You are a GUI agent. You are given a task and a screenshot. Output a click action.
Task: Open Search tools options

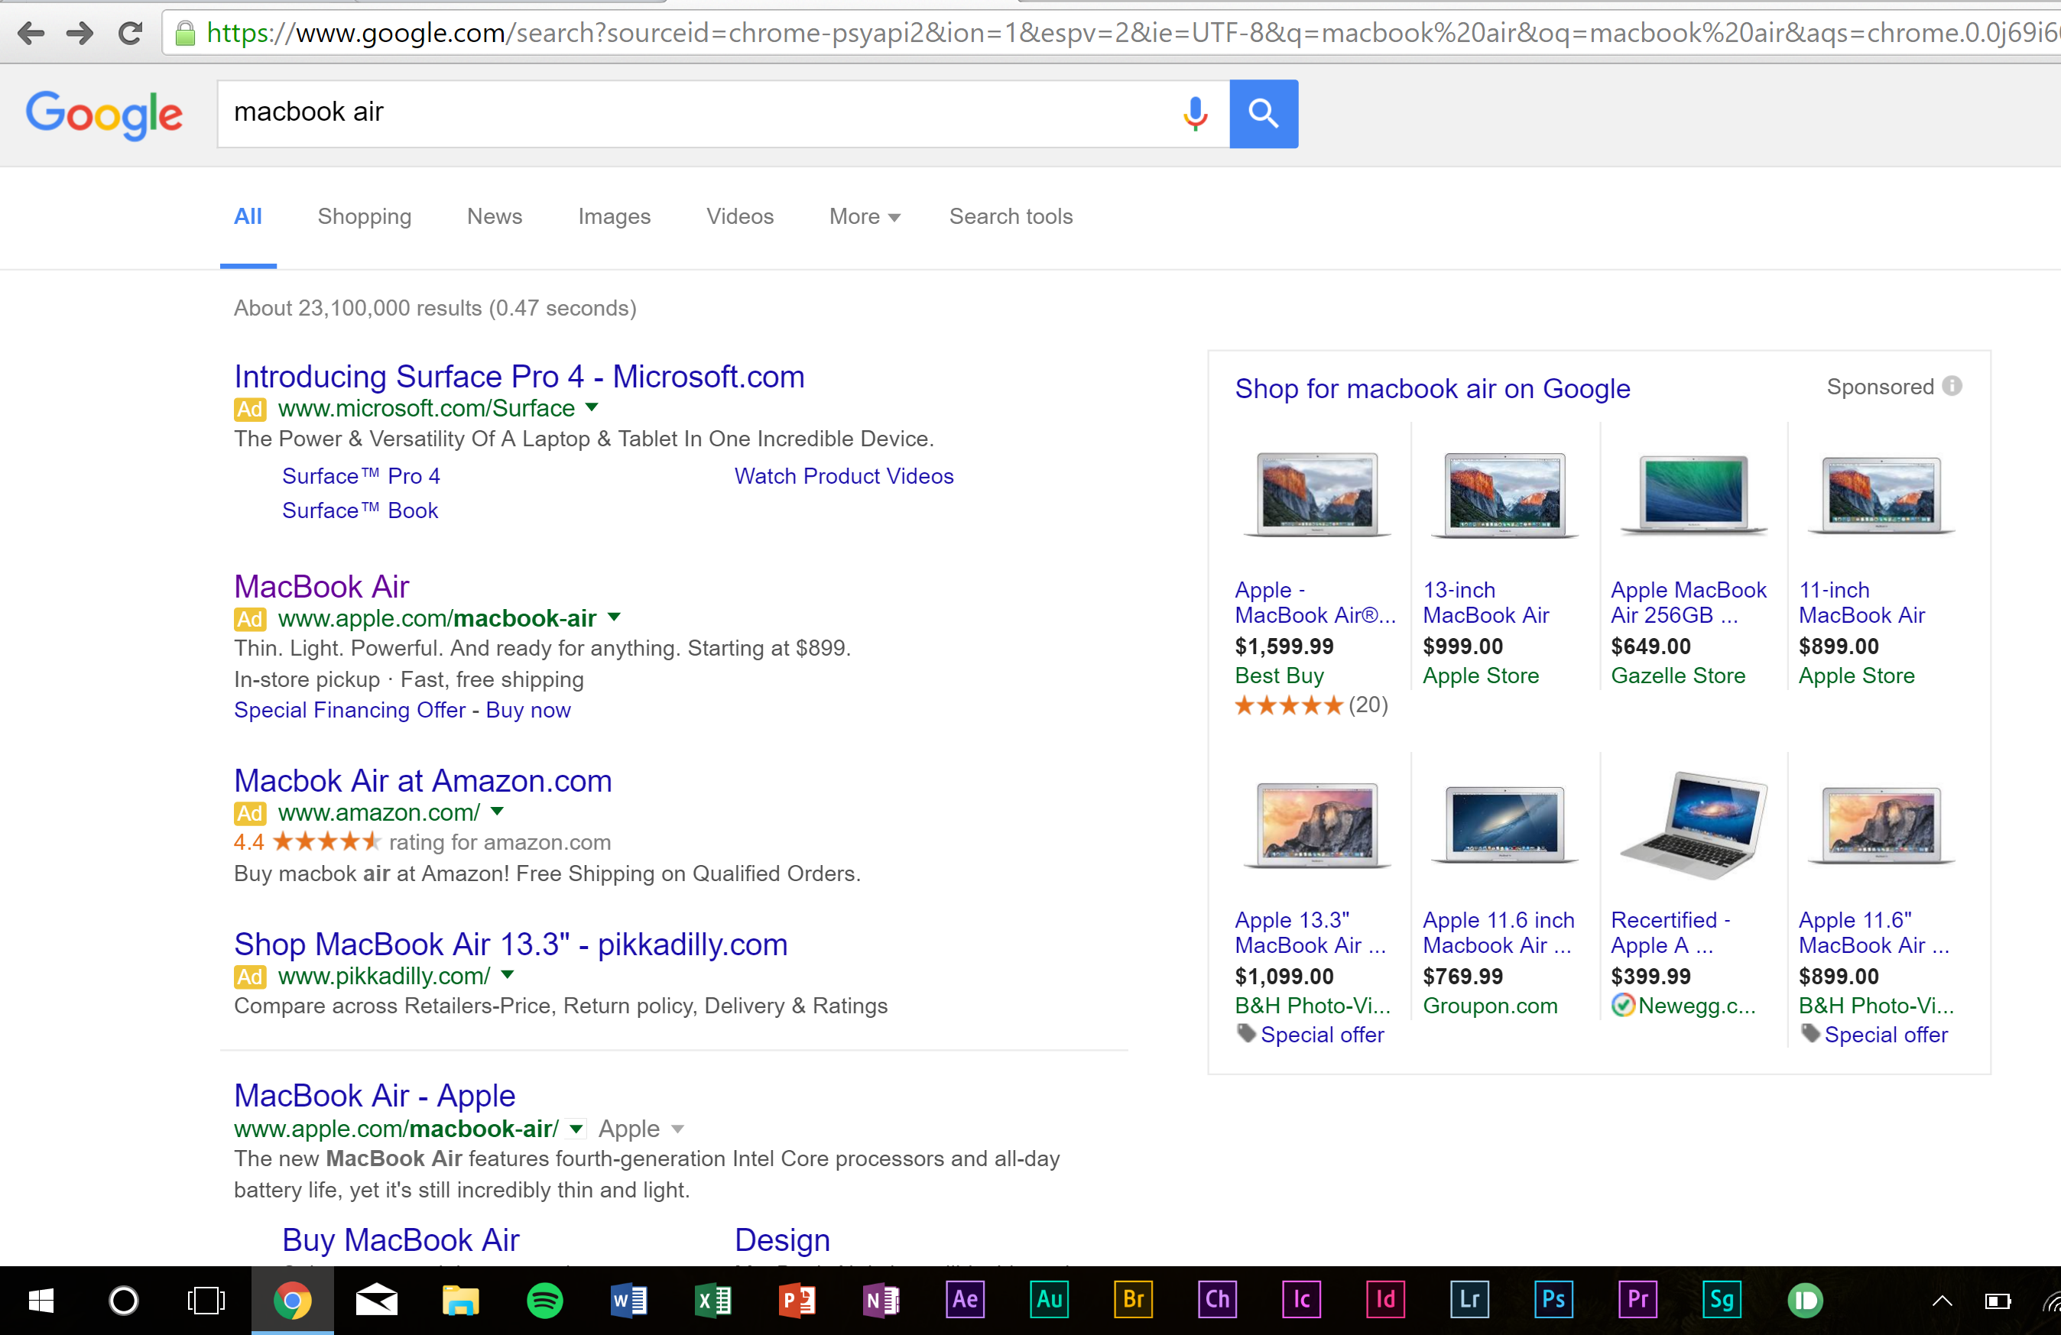(x=1011, y=216)
